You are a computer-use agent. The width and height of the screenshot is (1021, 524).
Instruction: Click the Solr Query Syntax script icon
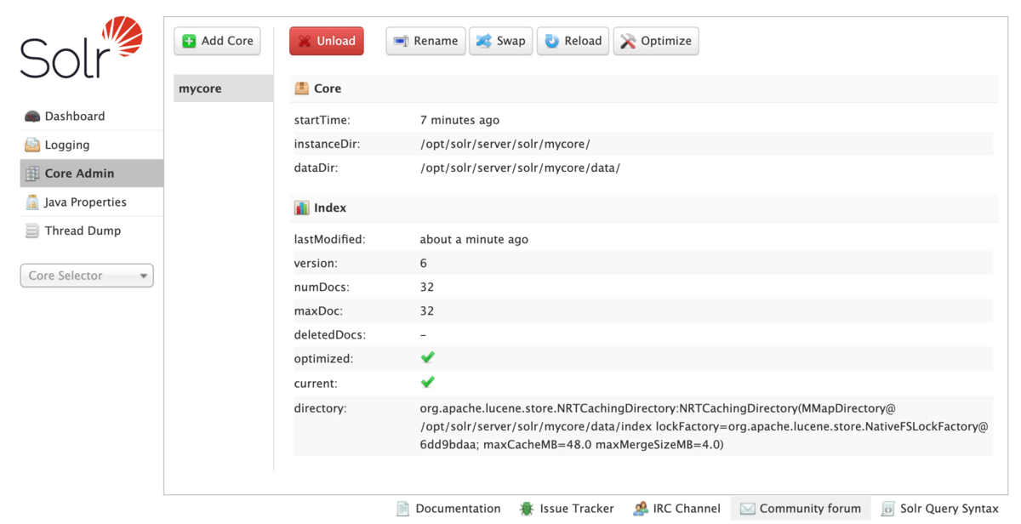pyautogui.click(x=887, y=509)
